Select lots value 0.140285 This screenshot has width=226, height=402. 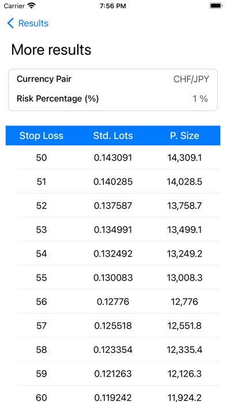pos(113,182)
